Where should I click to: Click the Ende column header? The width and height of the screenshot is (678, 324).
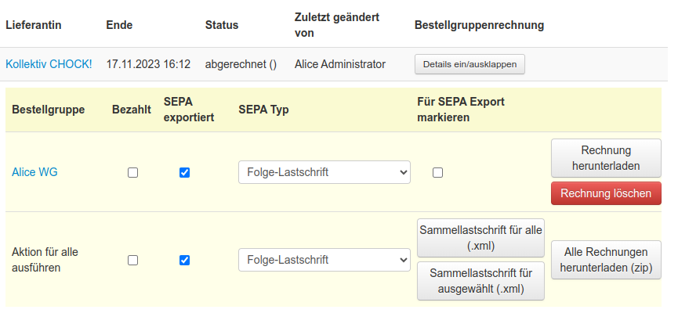pyautogui.click(x=119, y=25)
